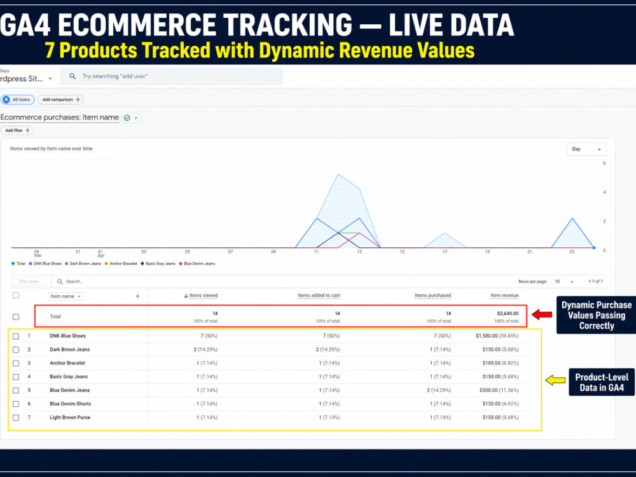Click the plus icon on Add filter
This screenshot has width=636, height=477.
click(27, 130)
